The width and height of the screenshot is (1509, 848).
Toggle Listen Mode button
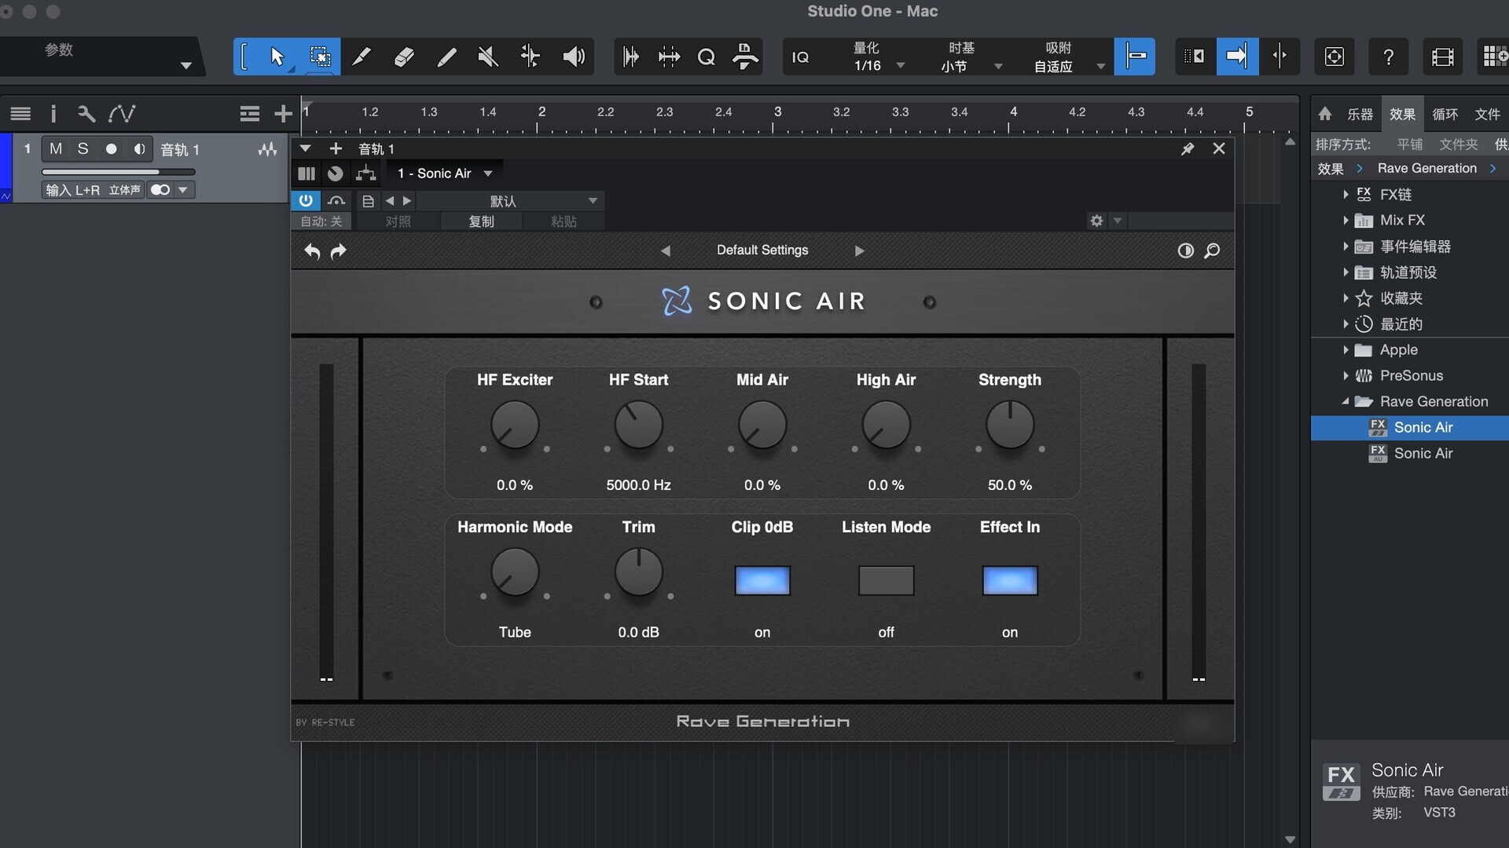tap(886, 581)
